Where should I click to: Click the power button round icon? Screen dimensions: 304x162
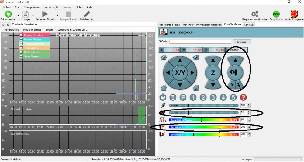(x=163, y=97)
